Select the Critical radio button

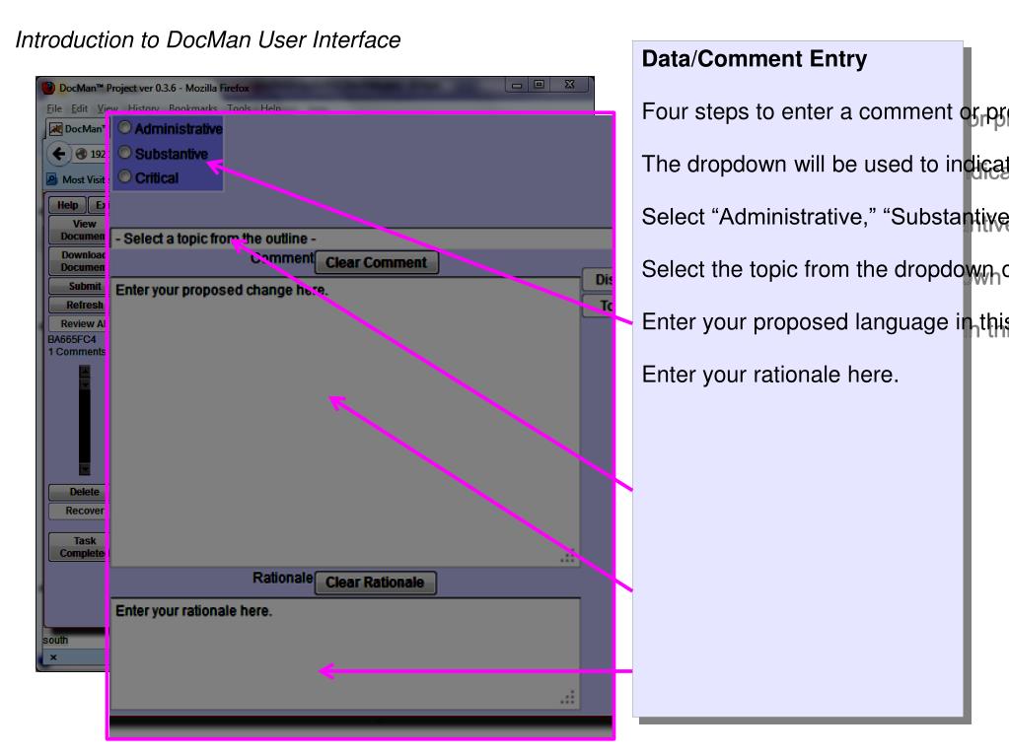tap(125, 176)
